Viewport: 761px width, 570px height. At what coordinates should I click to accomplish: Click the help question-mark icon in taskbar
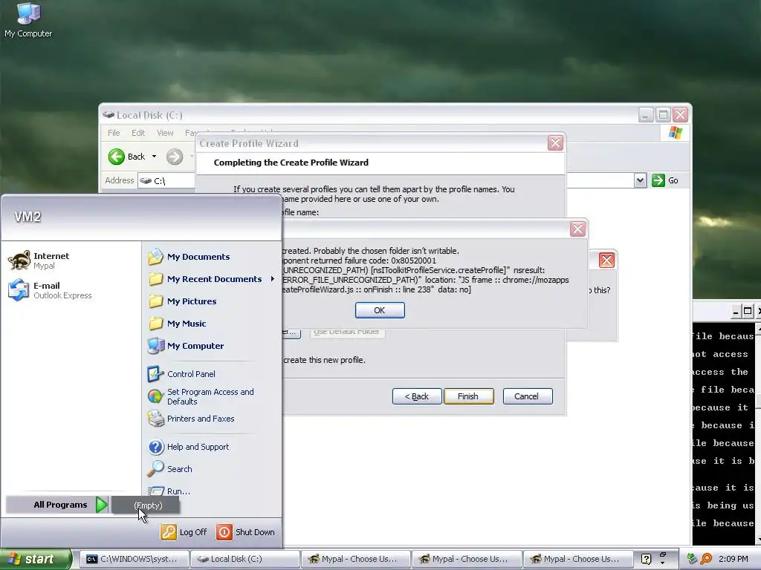point(646,559)
